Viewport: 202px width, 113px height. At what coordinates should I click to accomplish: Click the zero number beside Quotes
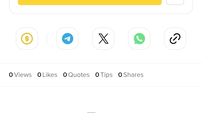[65, 75]
